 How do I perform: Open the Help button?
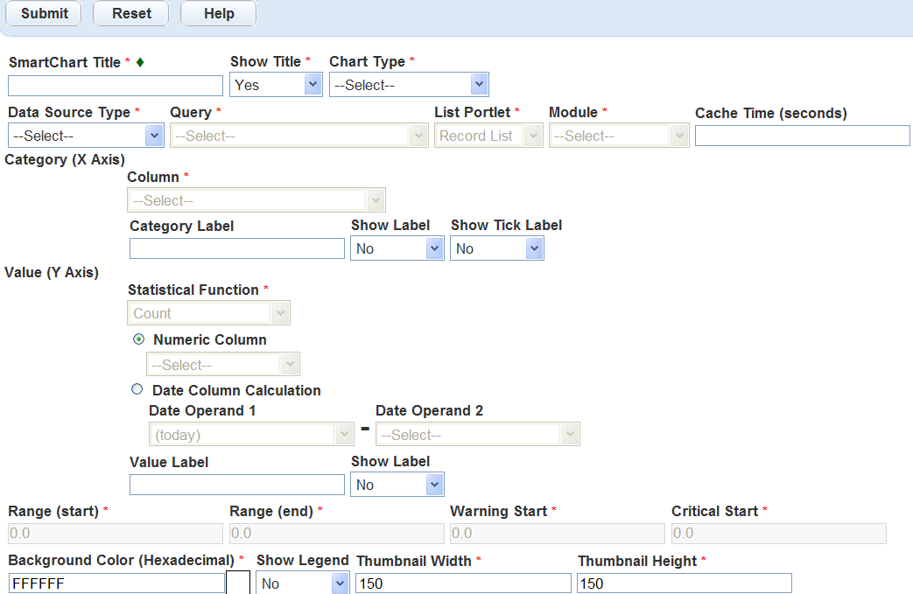tap(219, 14)
